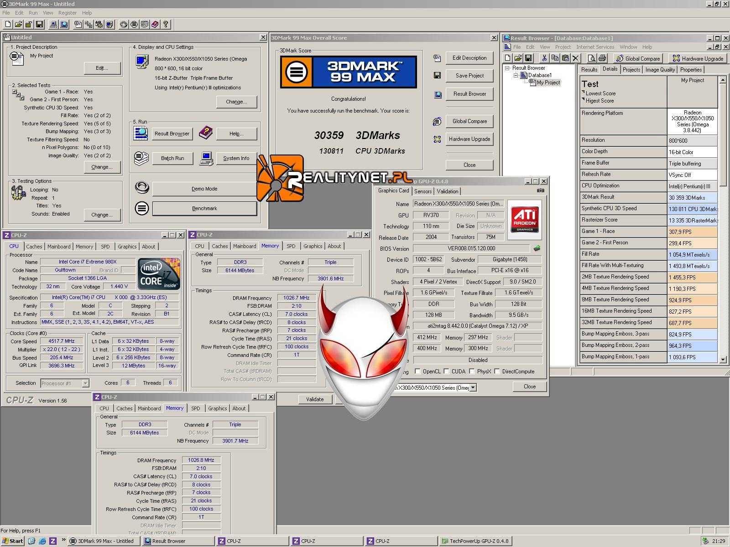Toggle PhysX checkbox in GPU-Z
Screen dimensions: 730x547
point(472,372)
